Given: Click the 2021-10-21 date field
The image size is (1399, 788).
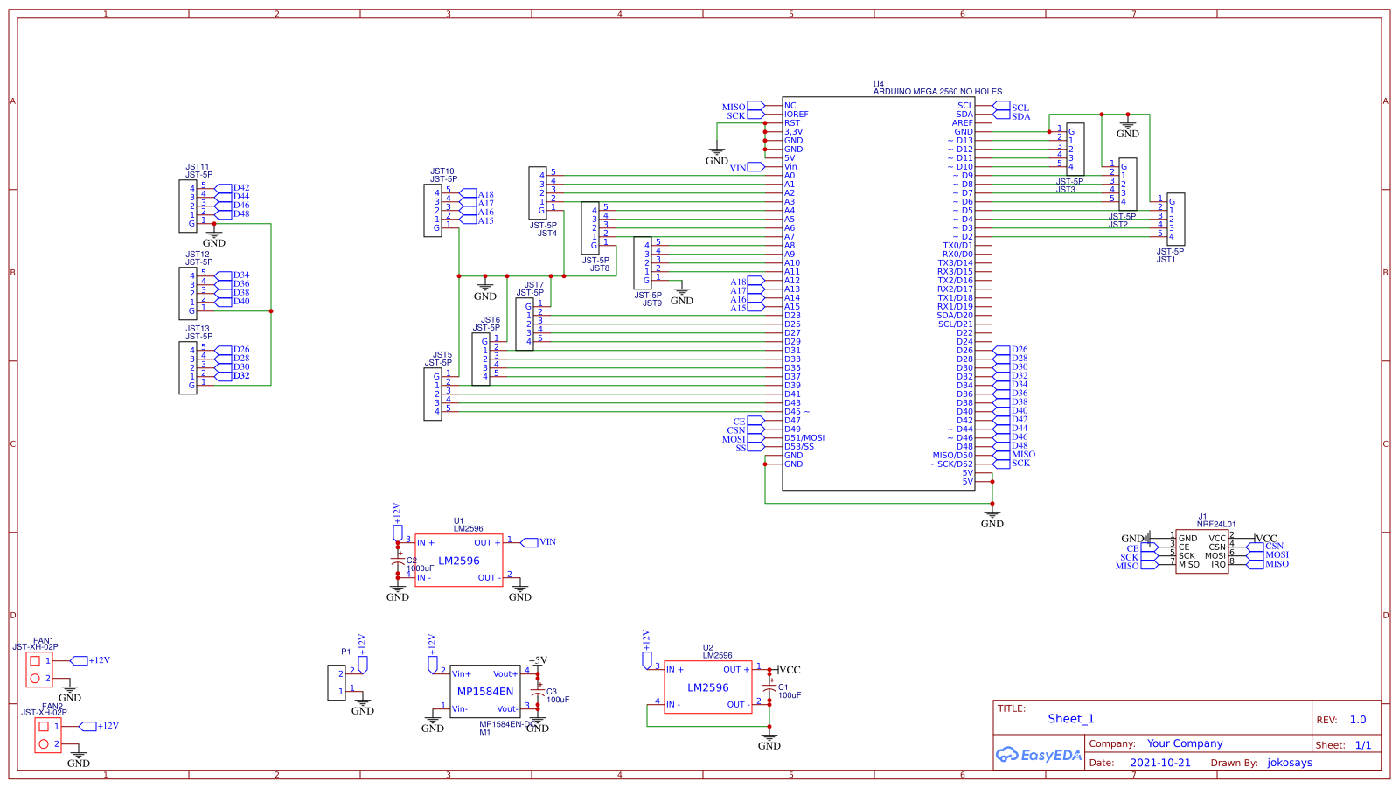Looking at the screenshot, I should (1160, 763).
